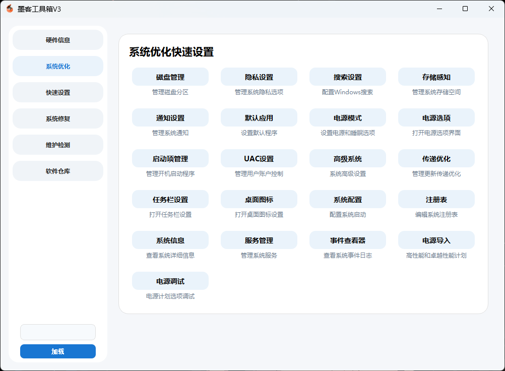Image resolution: width=505 pixels, height=371 pixels.
Task: Maximize the 墨客工具箱 window
Action: point(465,9)
